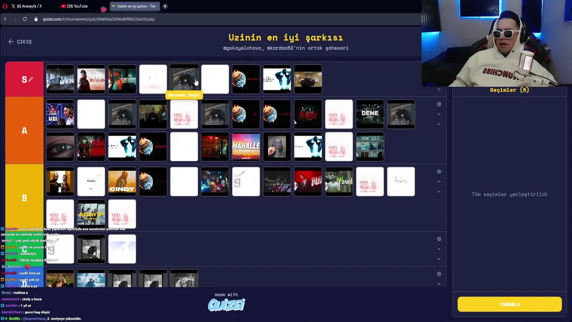This screenshot has height=322, width=572.
Task: Move tier D up with chevron
Action: pyautogui.click(x=439, y=284)
